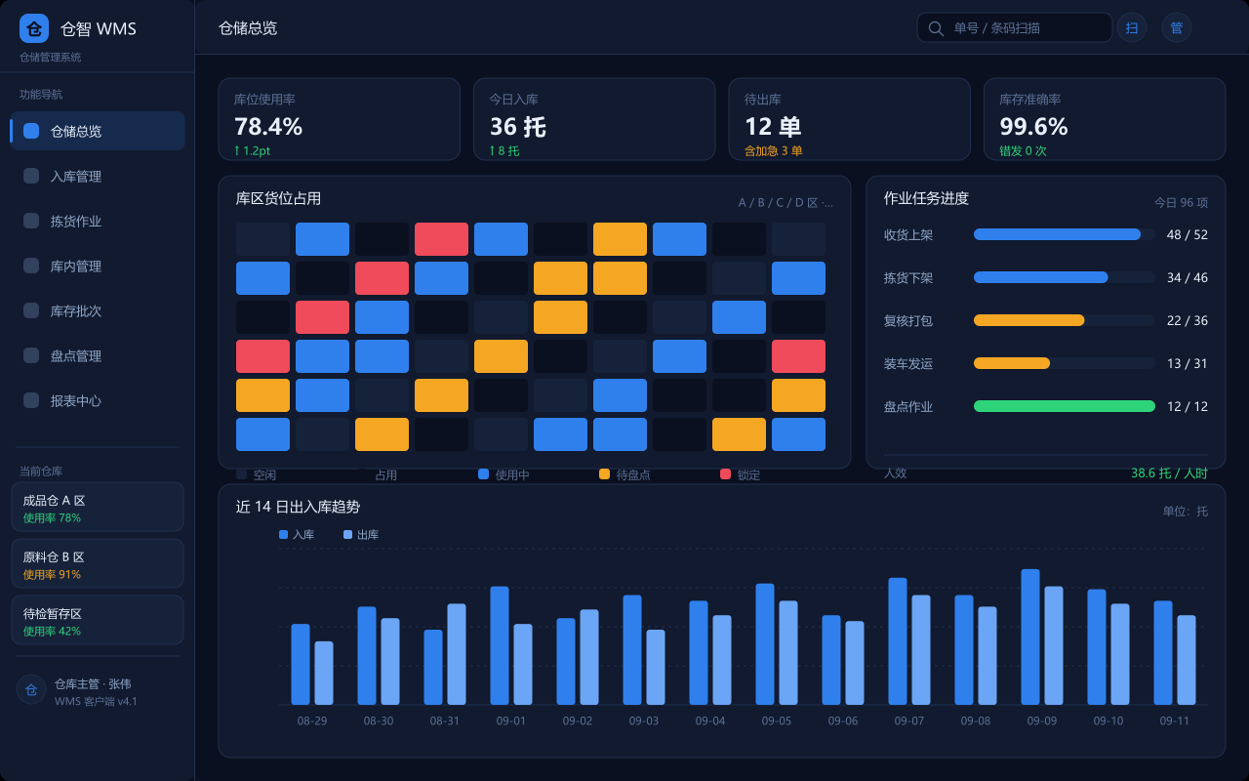The image size is (1249, 781).
Task: Click the 错发 0 次 text
Action: (1023, 150)
